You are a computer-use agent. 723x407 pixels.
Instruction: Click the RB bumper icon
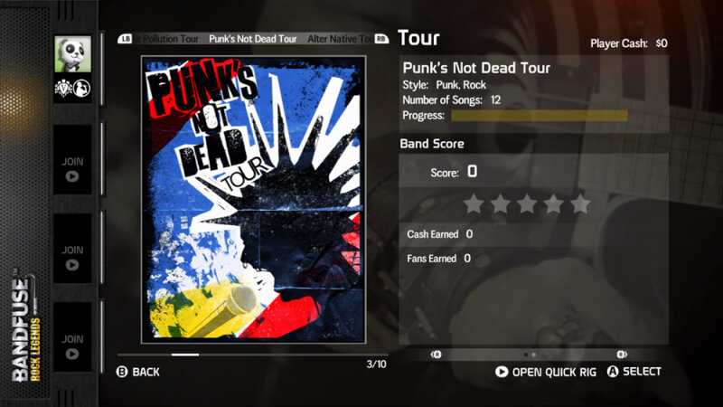click(x=381, y=39)
